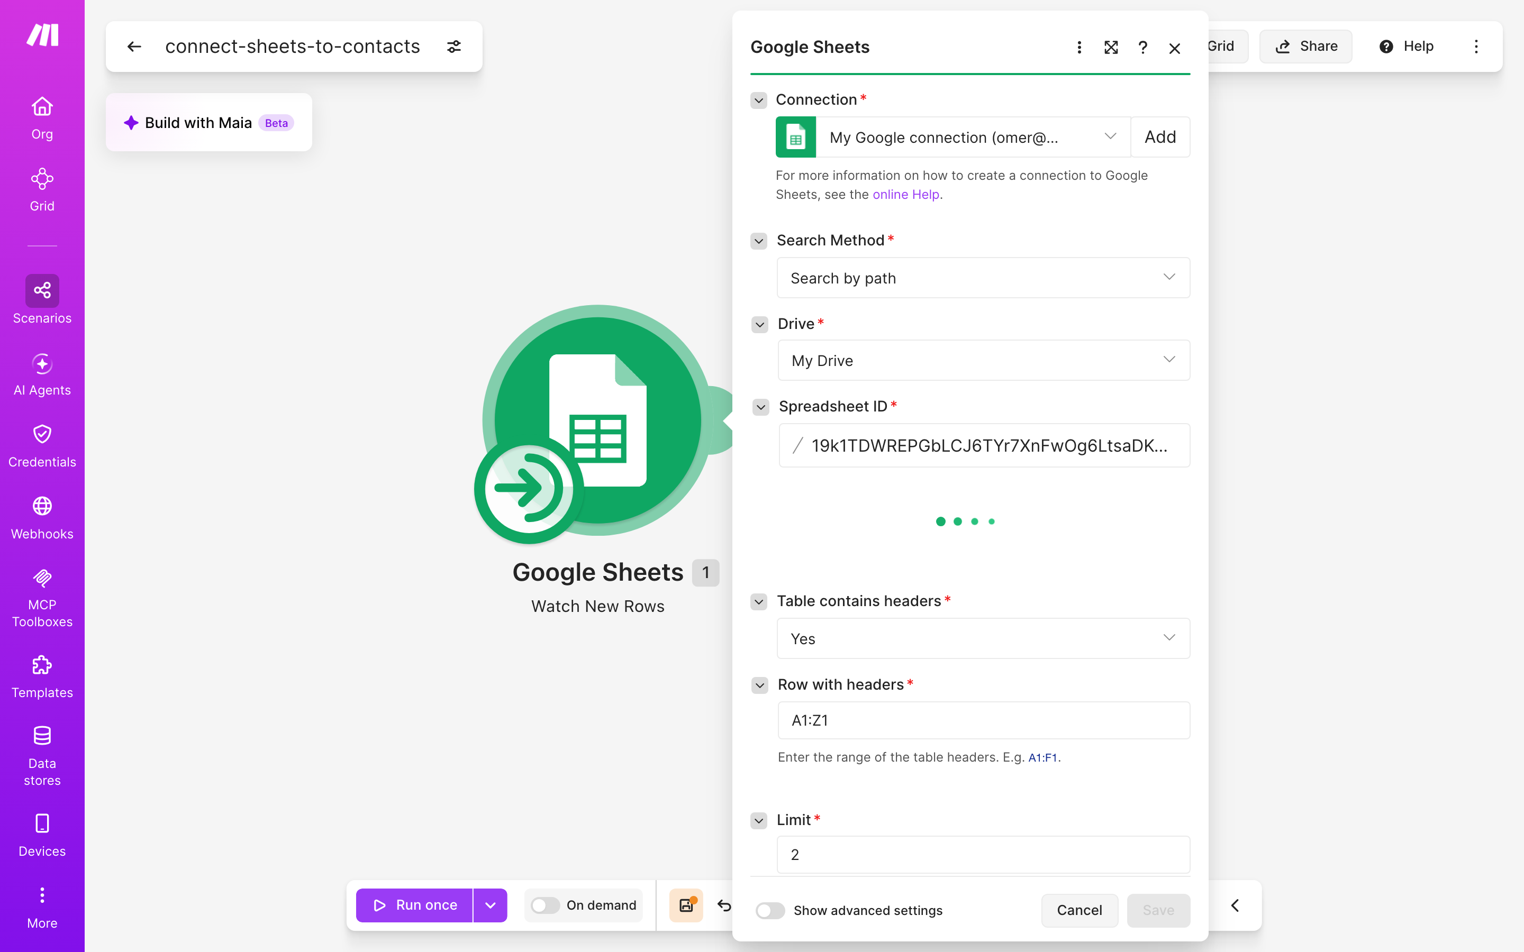Open the online Help link
1524x952 pixels.
click(x=905, y=195)
